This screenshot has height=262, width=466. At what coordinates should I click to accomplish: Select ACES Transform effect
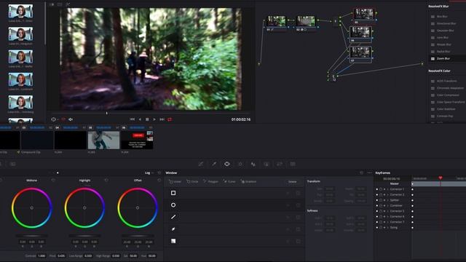click(x=446, y=81)
